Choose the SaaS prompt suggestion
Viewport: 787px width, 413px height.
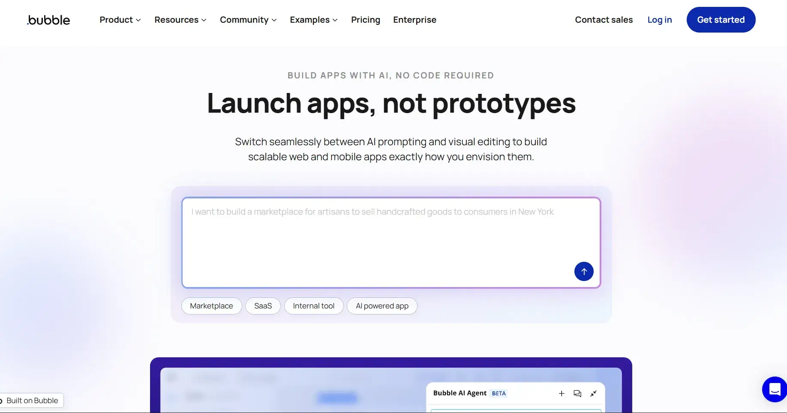tap(263, 305)
